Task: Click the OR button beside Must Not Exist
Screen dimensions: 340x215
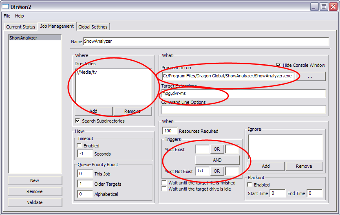Action: coord(217,171)
